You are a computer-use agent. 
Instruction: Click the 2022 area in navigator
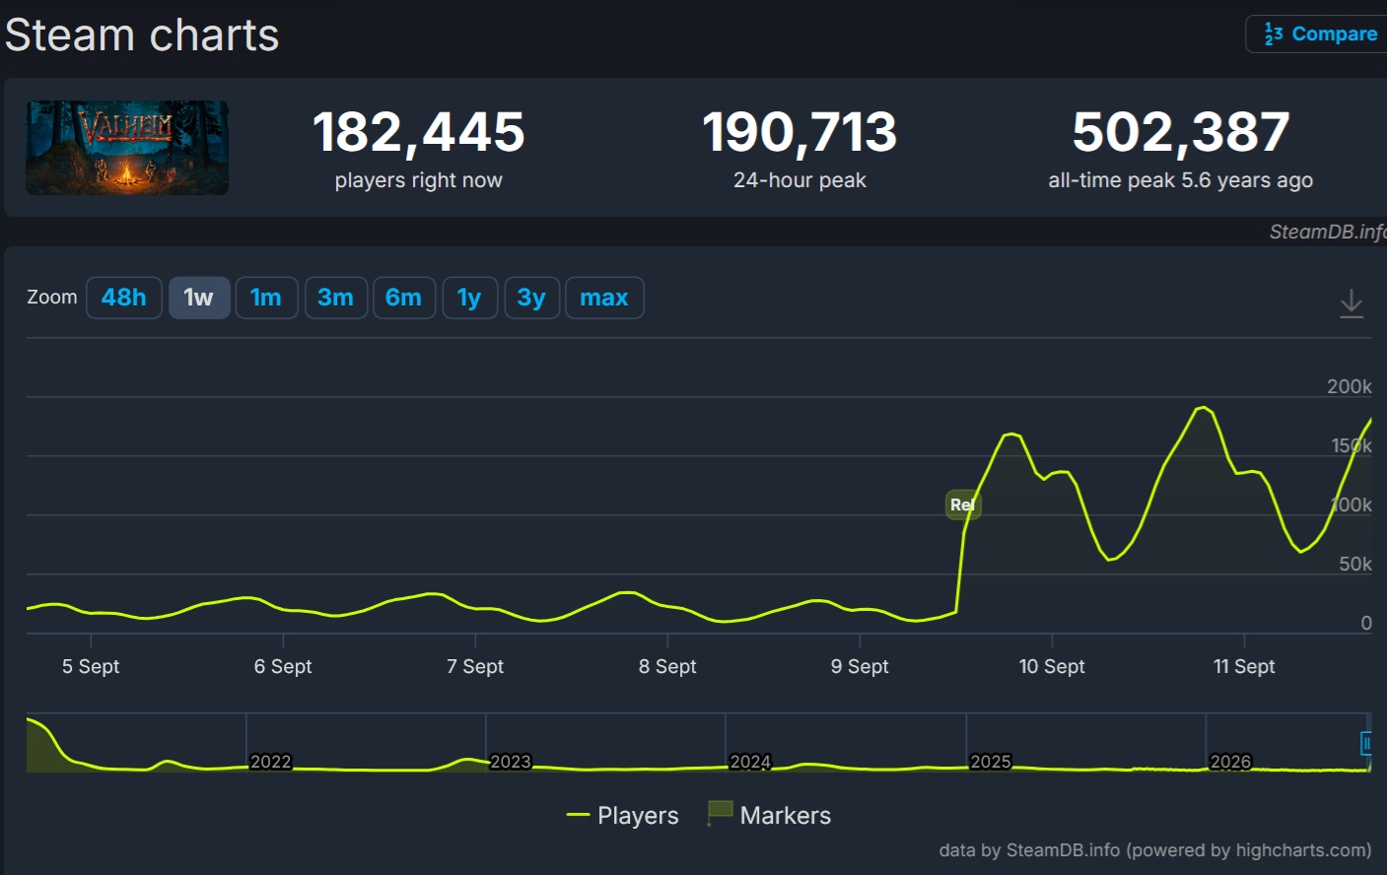tap(270, 762)
